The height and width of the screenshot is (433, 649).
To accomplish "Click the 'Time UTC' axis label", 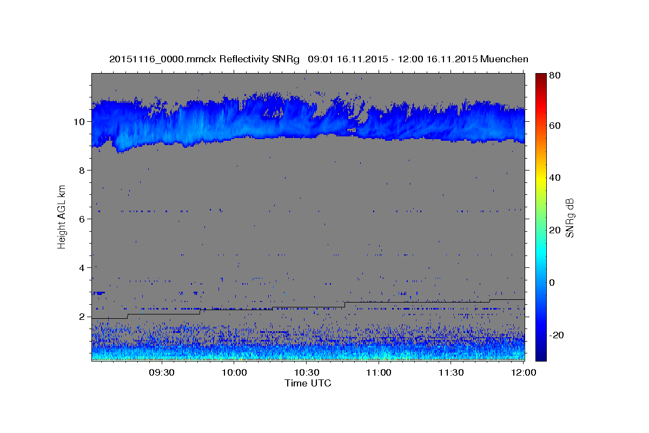I will [308, 383].
